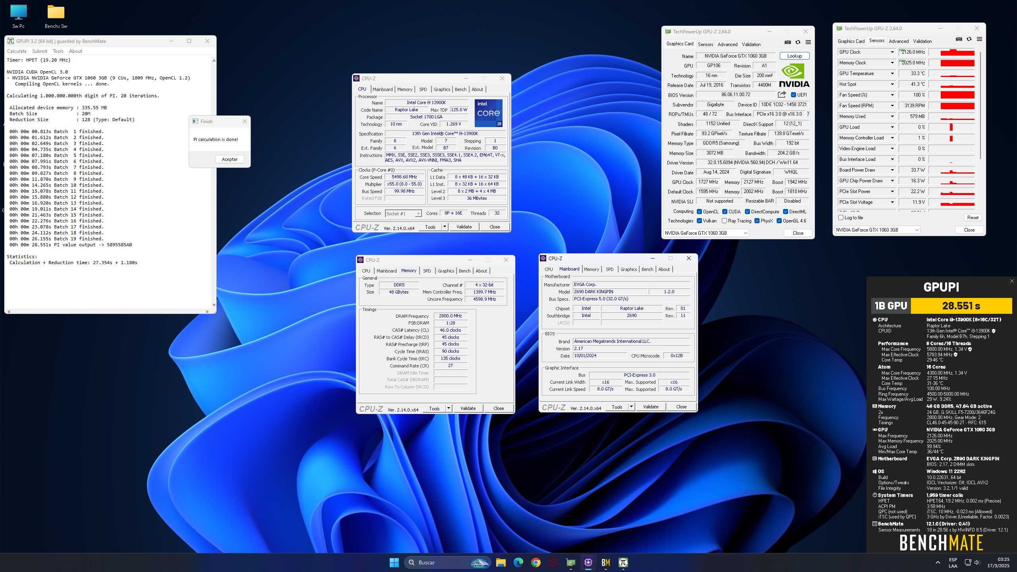Click the GPUPI output horizontal scrollbar
The height and width of the screenshot is (572, 1017).
(108, 311)
